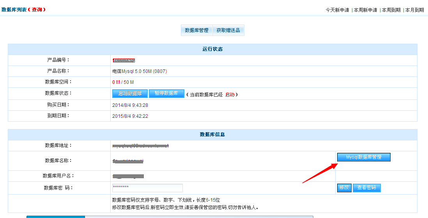The image size is (428, 218).
Task: Click the blurred 数据库用户名 value
Action: (128, 176)
